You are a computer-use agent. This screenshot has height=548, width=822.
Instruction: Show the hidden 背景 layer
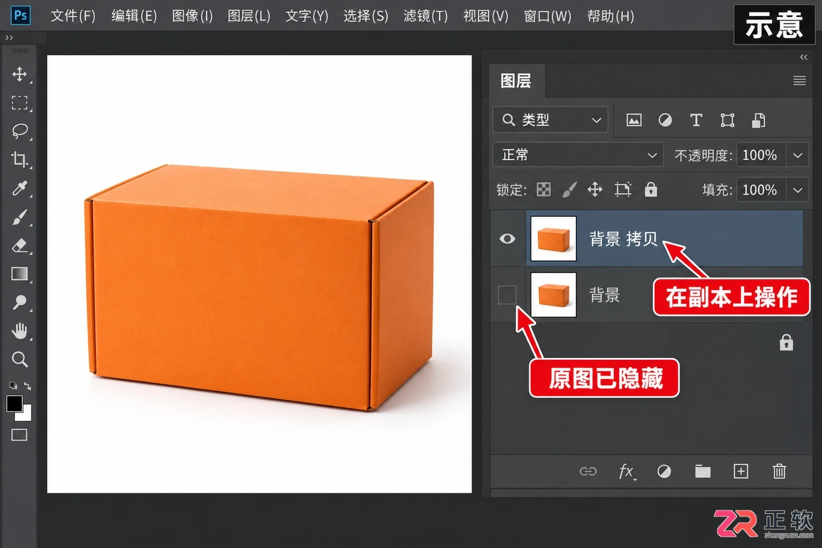[x=507, y=295]
